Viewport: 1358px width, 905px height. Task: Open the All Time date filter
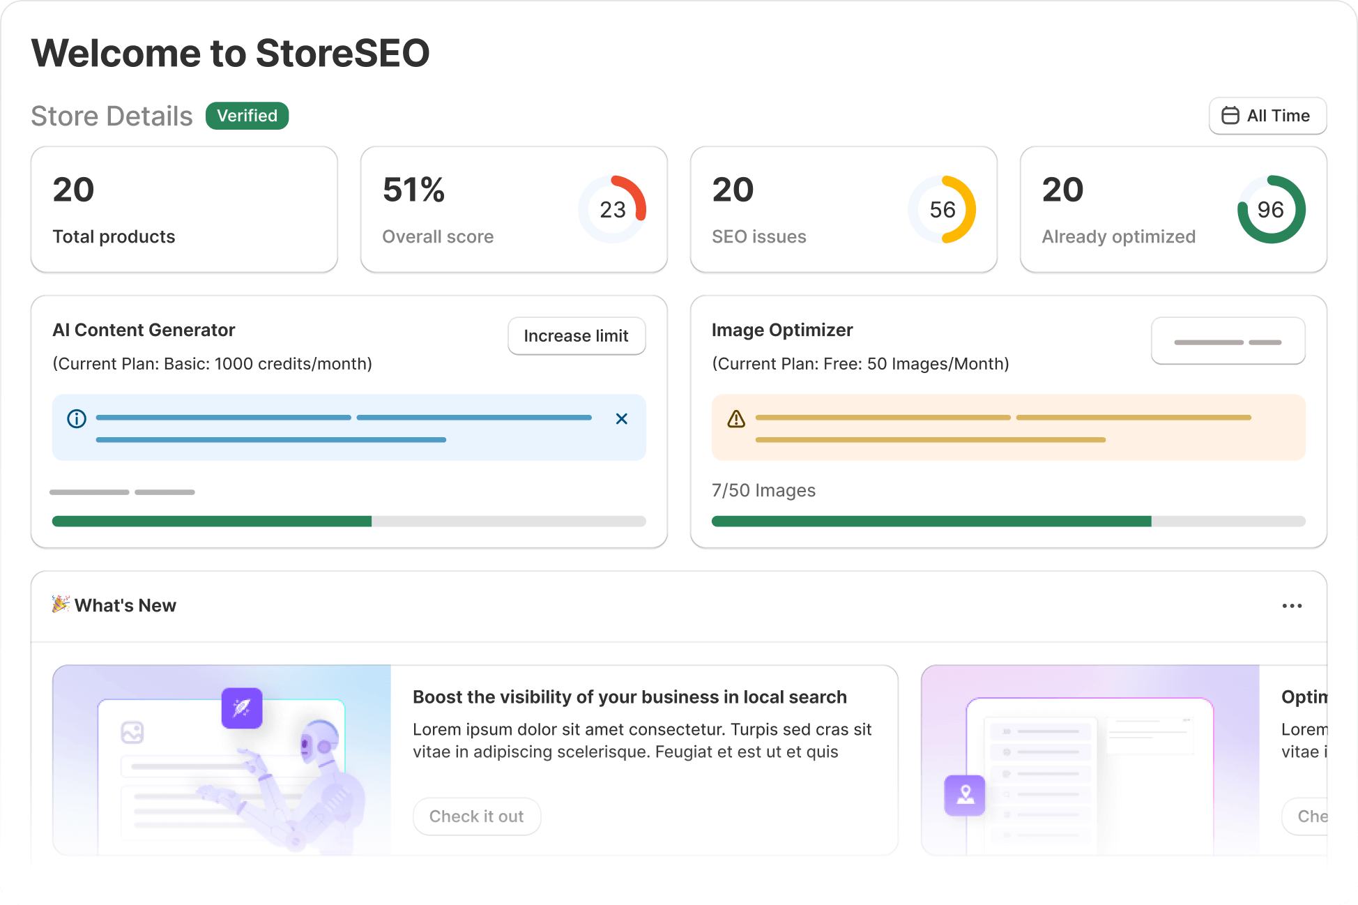tap(1267, 116)
